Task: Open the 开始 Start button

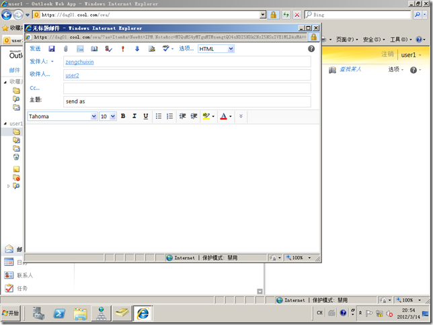Action: coord(11,313)
